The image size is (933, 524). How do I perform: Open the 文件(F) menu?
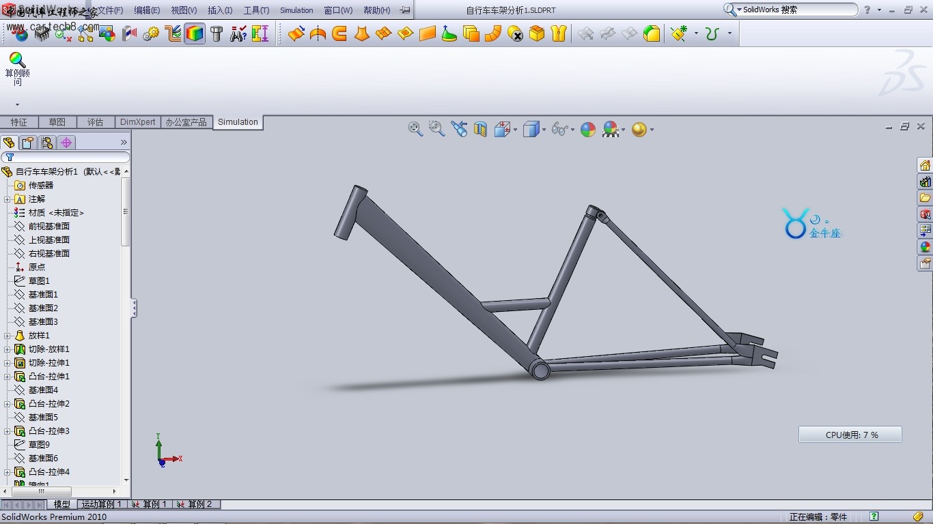[x=110, y=10]
